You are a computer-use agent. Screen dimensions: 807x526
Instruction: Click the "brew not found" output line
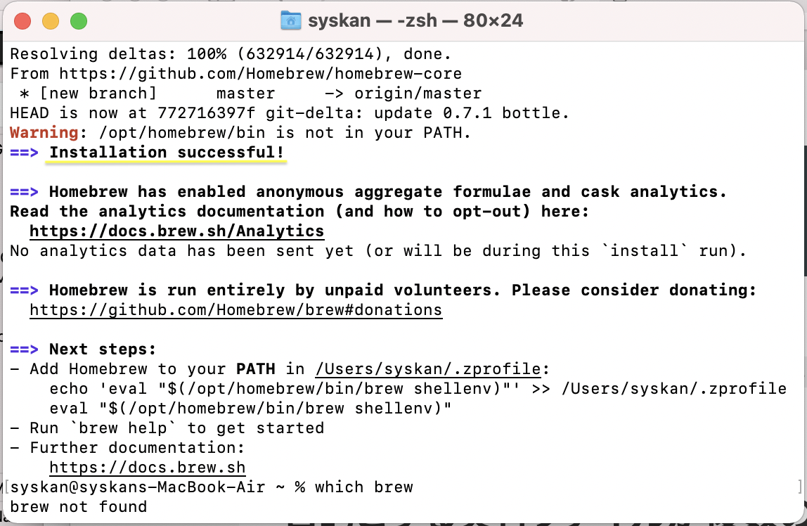click(78, 507)
